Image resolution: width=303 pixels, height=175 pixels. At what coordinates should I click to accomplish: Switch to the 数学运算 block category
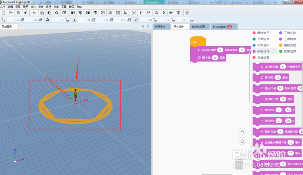coord(290,51)
